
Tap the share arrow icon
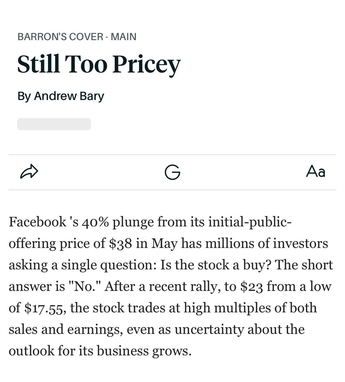click(x=29, y=172)
